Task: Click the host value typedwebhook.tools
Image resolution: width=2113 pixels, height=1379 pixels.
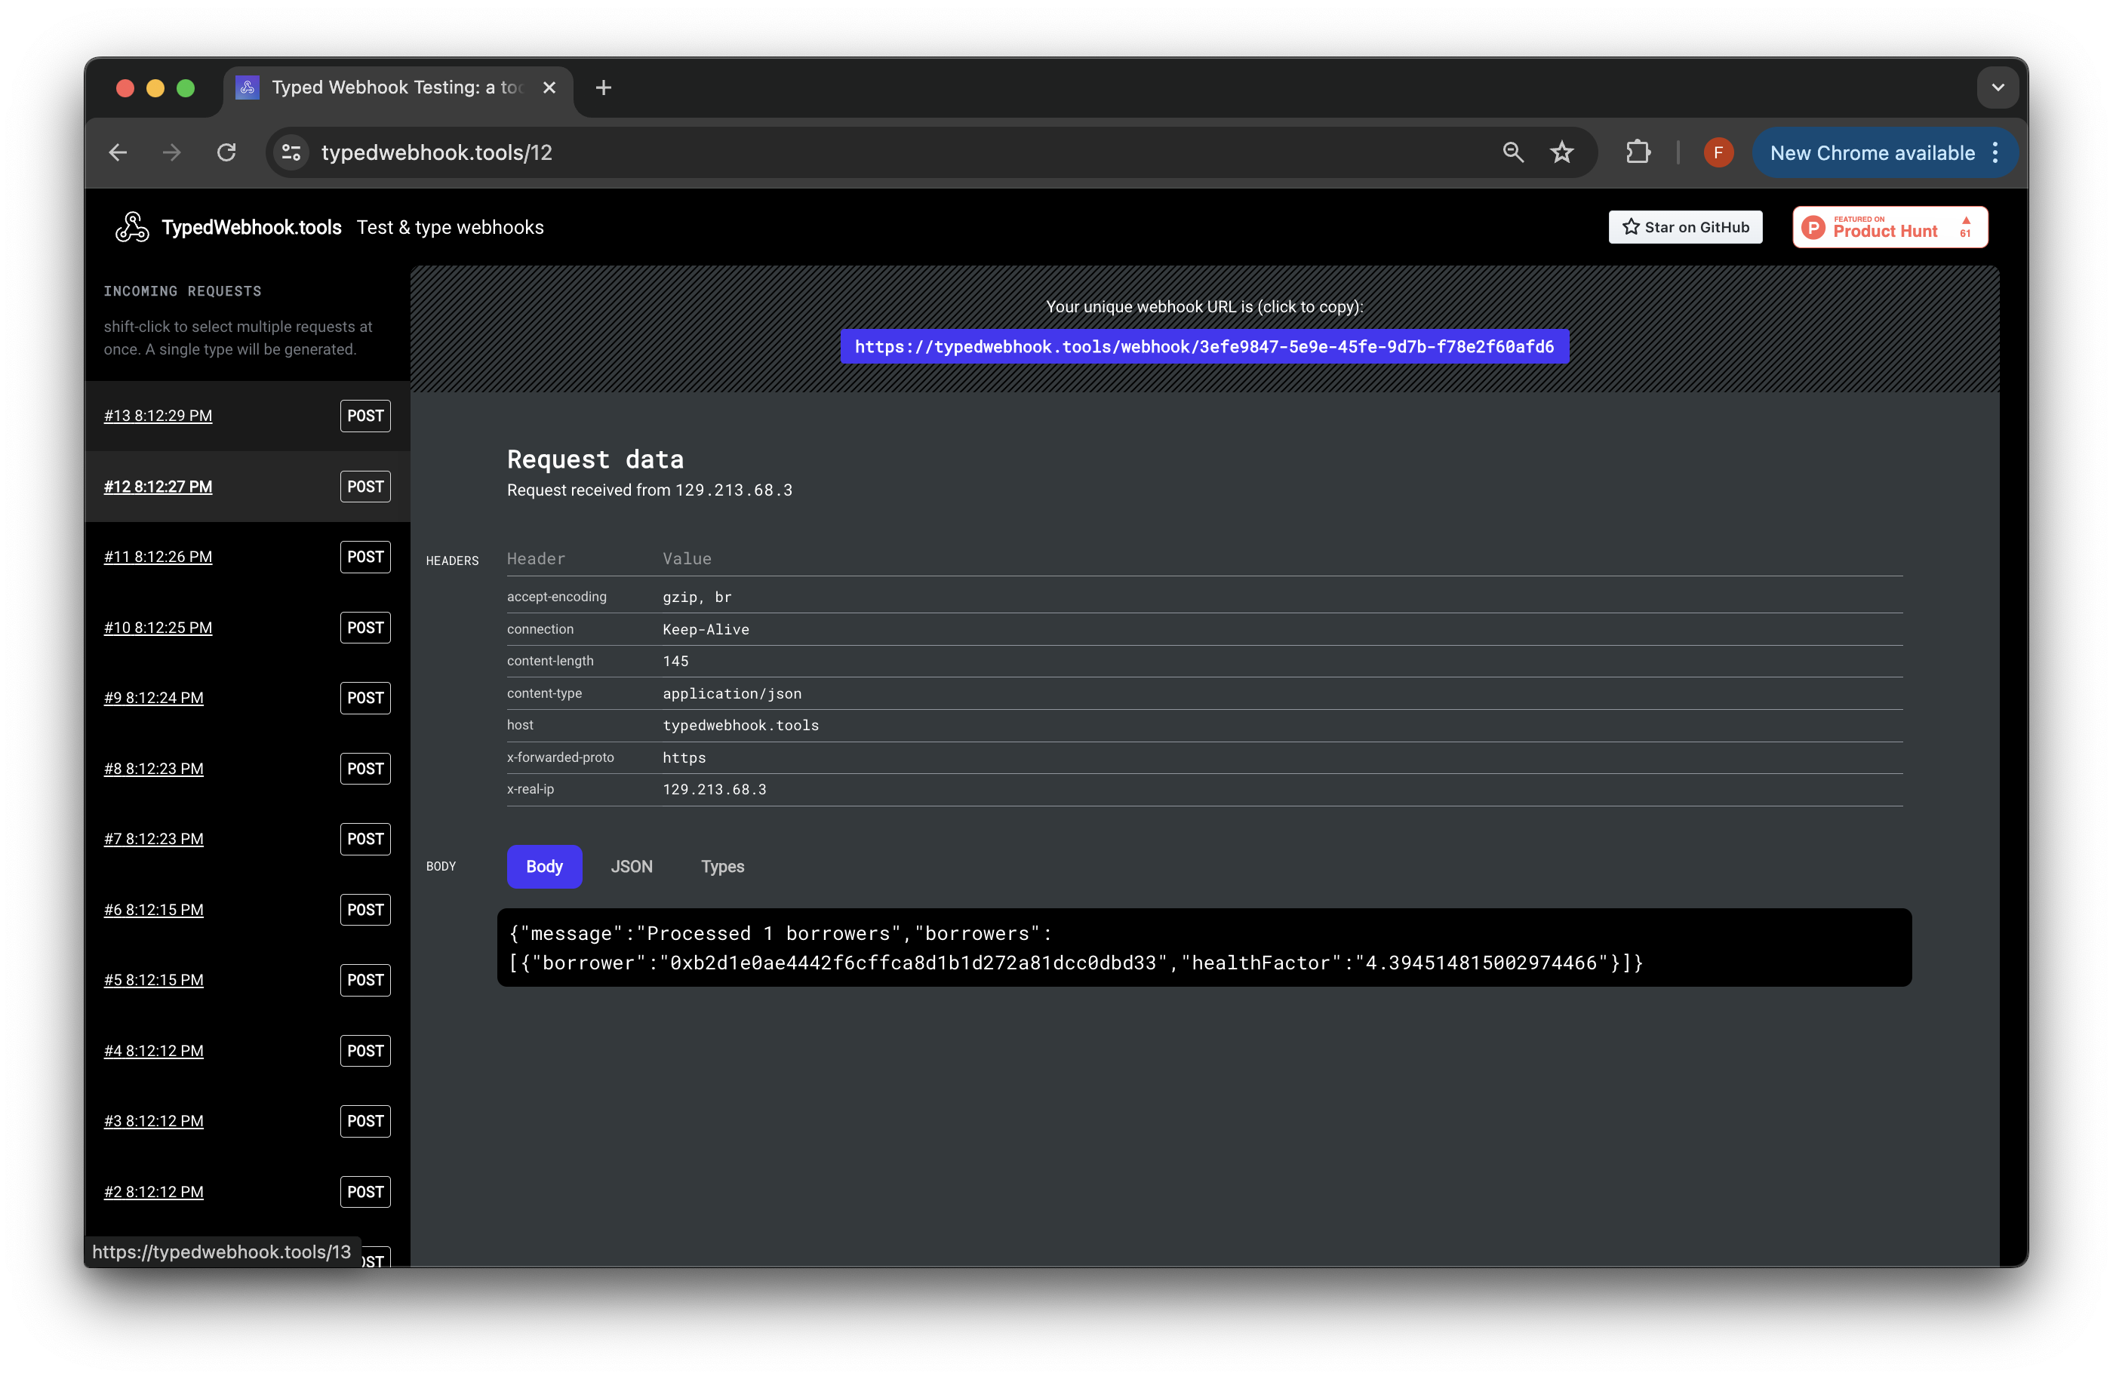Action: pos(740,726)
